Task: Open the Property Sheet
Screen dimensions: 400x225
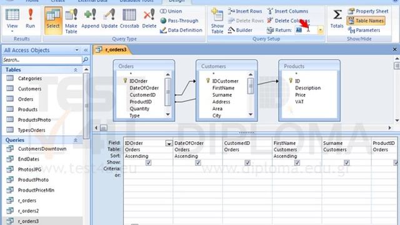Action: (368, 11)
